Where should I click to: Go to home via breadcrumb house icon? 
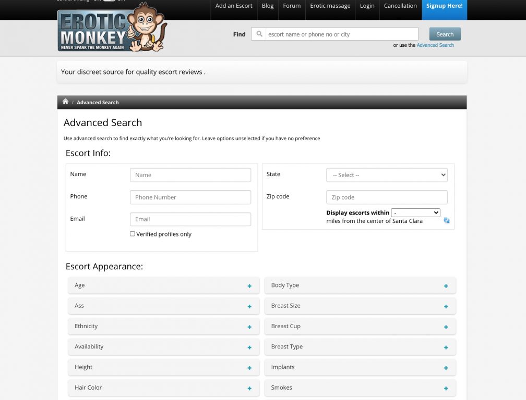65,102
